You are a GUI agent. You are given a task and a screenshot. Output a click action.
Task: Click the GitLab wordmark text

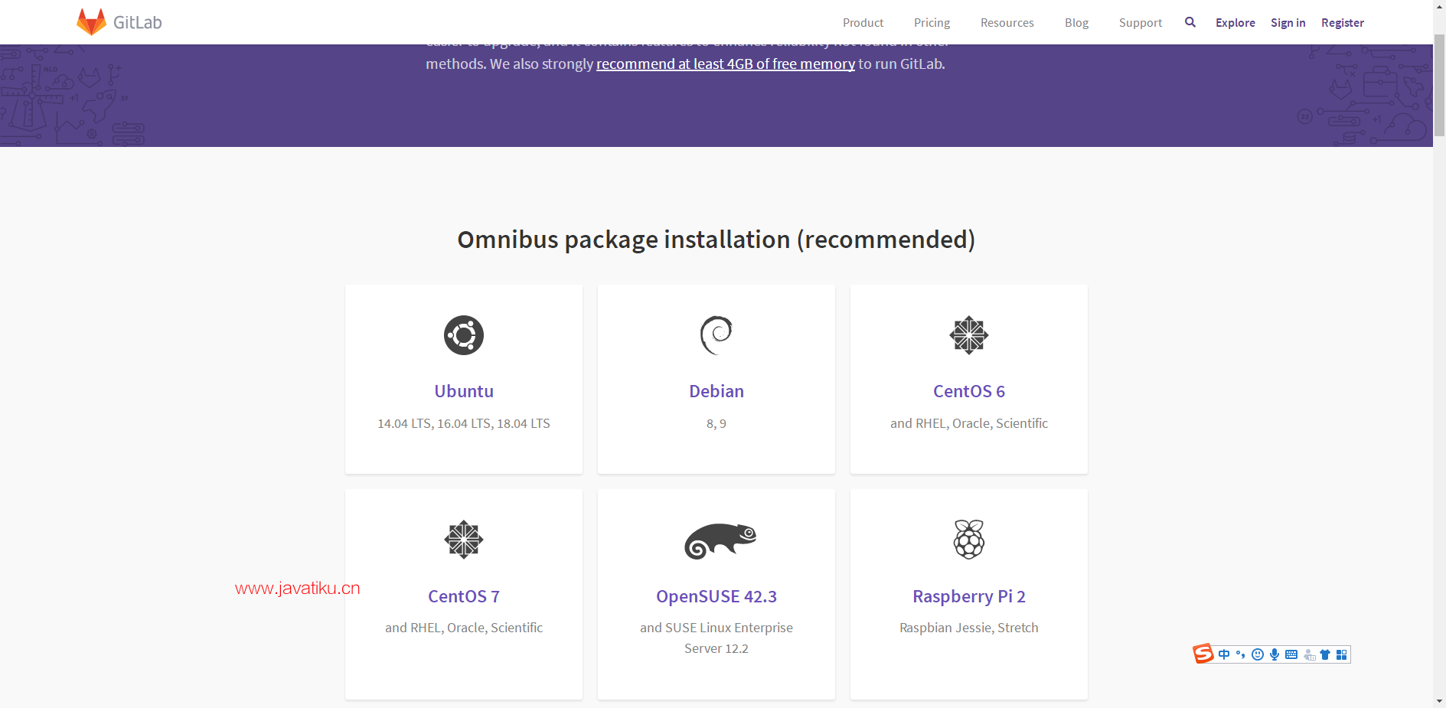tap(138, 22)
